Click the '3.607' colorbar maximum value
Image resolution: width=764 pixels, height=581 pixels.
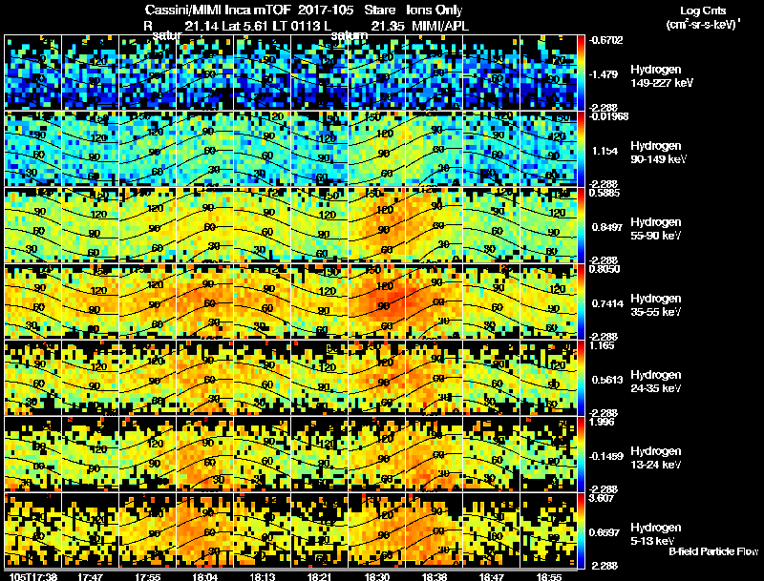pyautogui.click(x=602, y=498)
